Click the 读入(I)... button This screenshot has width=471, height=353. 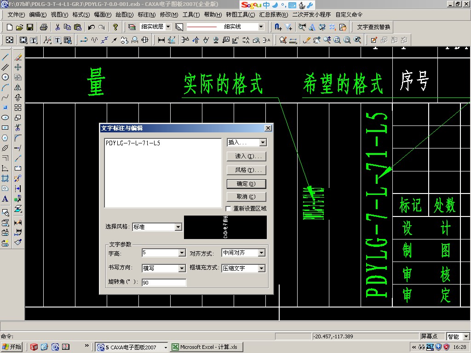[247, 156]
